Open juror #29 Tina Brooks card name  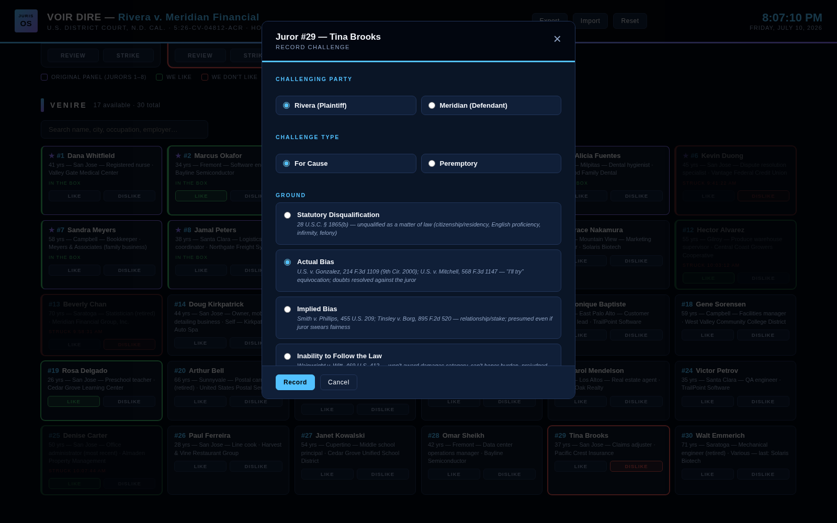[x=589, y=436]
